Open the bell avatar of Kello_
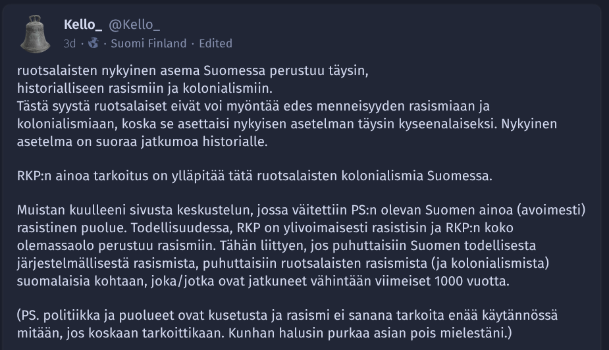Image resolution: width=609 pixels, height=350 pixels. (x=36, y=34)
